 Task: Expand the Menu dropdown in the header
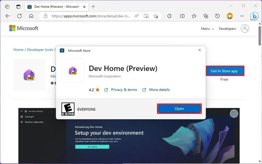[207, 29]
